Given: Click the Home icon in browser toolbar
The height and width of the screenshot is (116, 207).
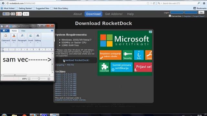Looking at the screenshot, I should click(204, 3).
